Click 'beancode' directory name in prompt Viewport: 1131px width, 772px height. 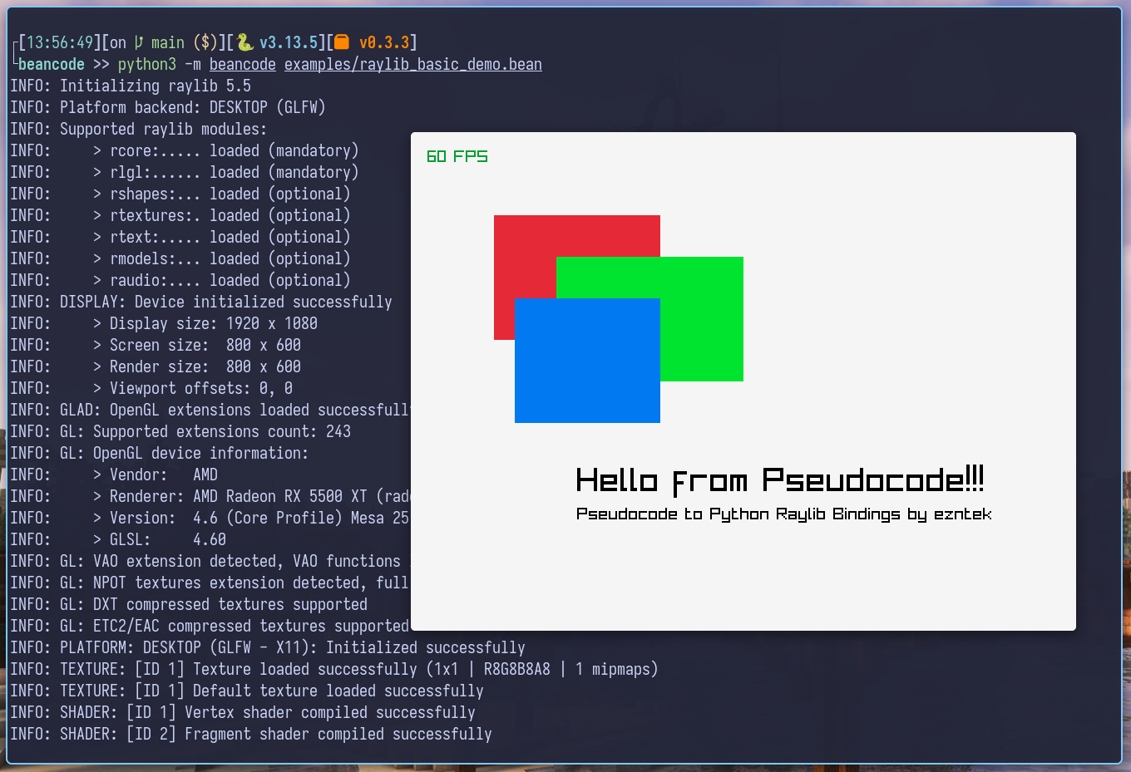(x=52, y=64)
